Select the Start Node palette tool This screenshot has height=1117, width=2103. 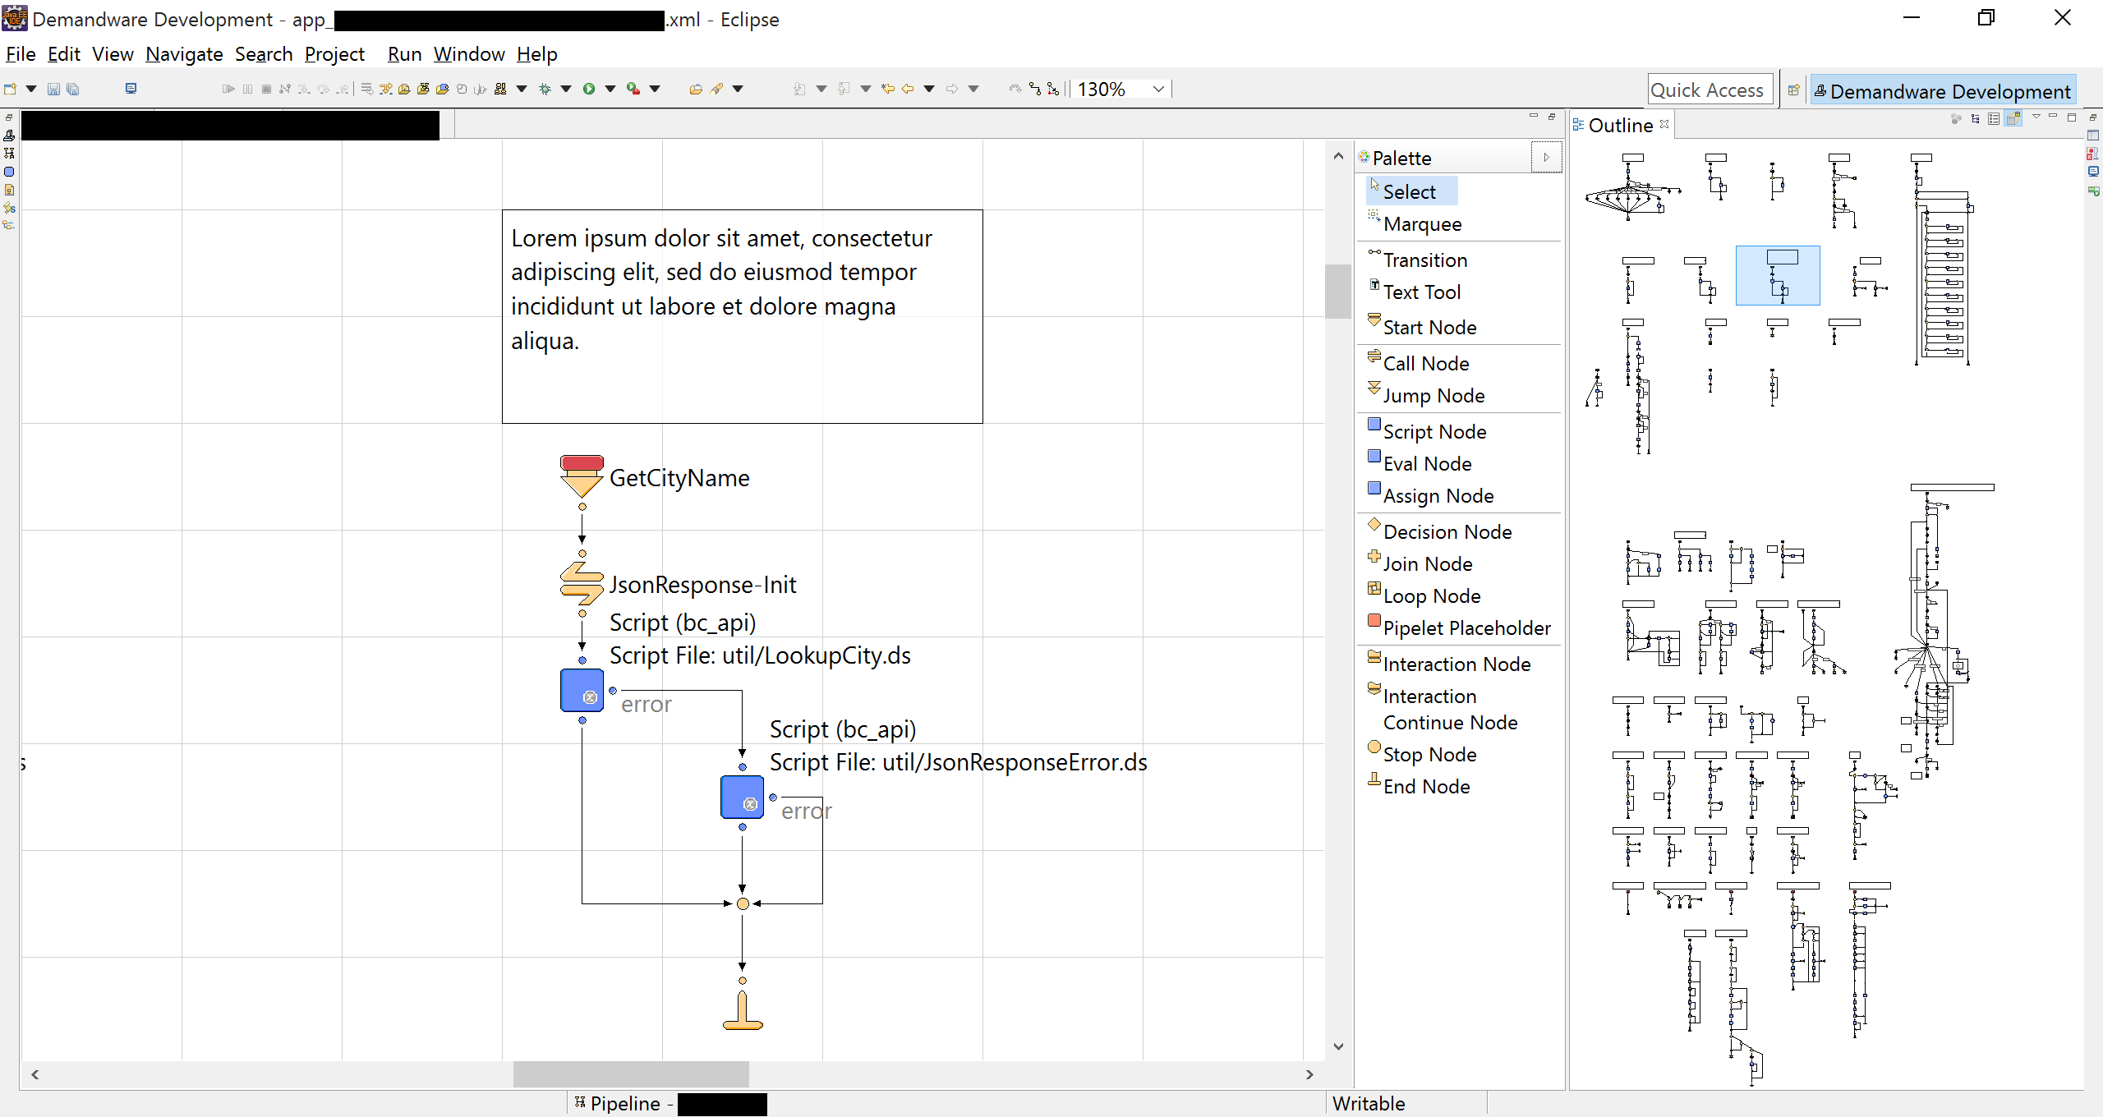pos(1429,327)
